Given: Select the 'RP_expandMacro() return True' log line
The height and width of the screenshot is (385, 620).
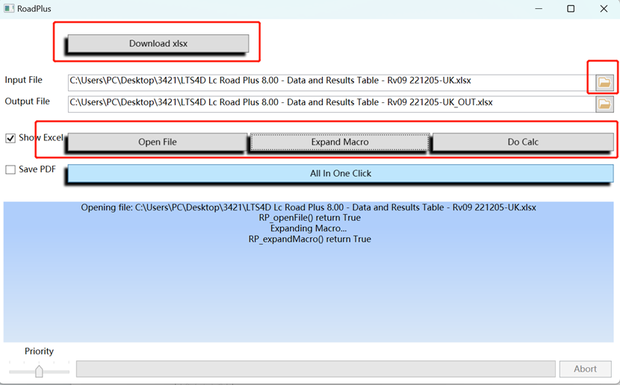Looking at the screenshot, I should click(x=309, y=239).
